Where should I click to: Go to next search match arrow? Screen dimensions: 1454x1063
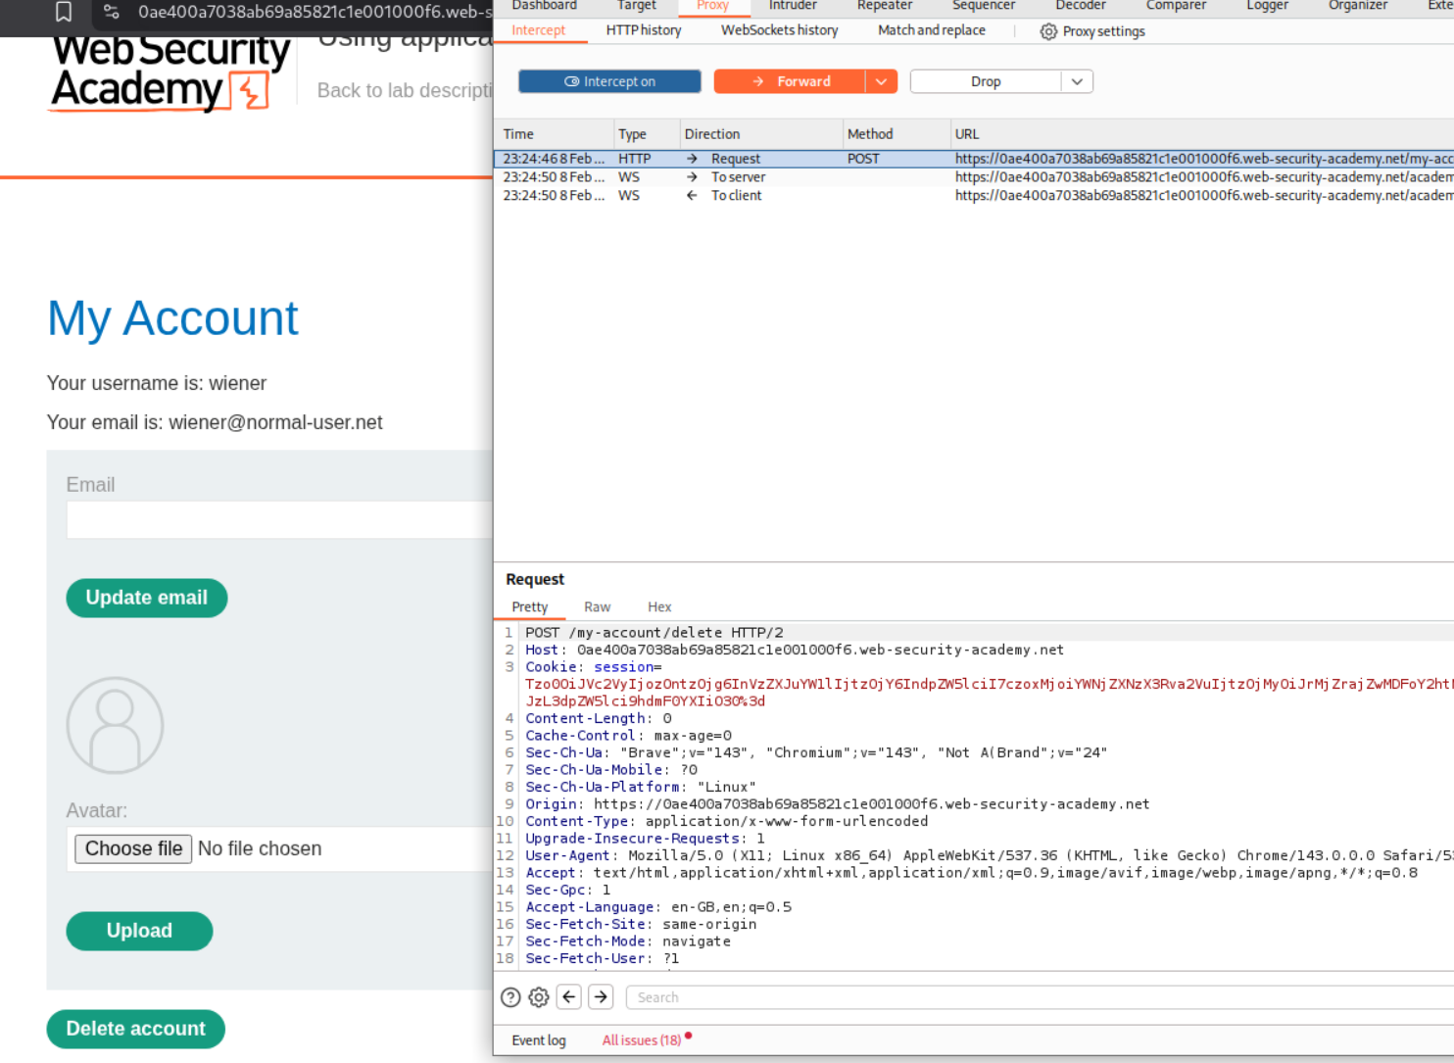601,997
